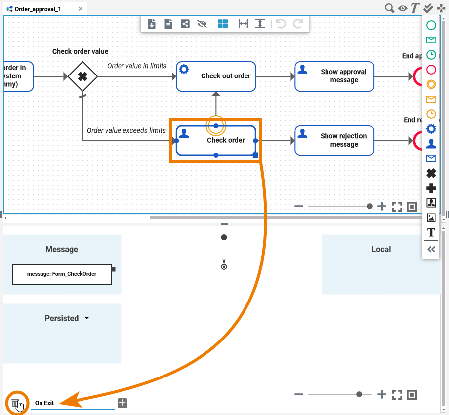Select the plus parallel gateway in palette
Screen dimensions: 449x415
click(431, 188)
